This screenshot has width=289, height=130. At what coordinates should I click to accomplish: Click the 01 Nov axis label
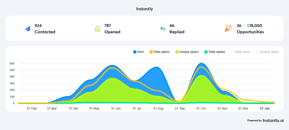[222, 109]
